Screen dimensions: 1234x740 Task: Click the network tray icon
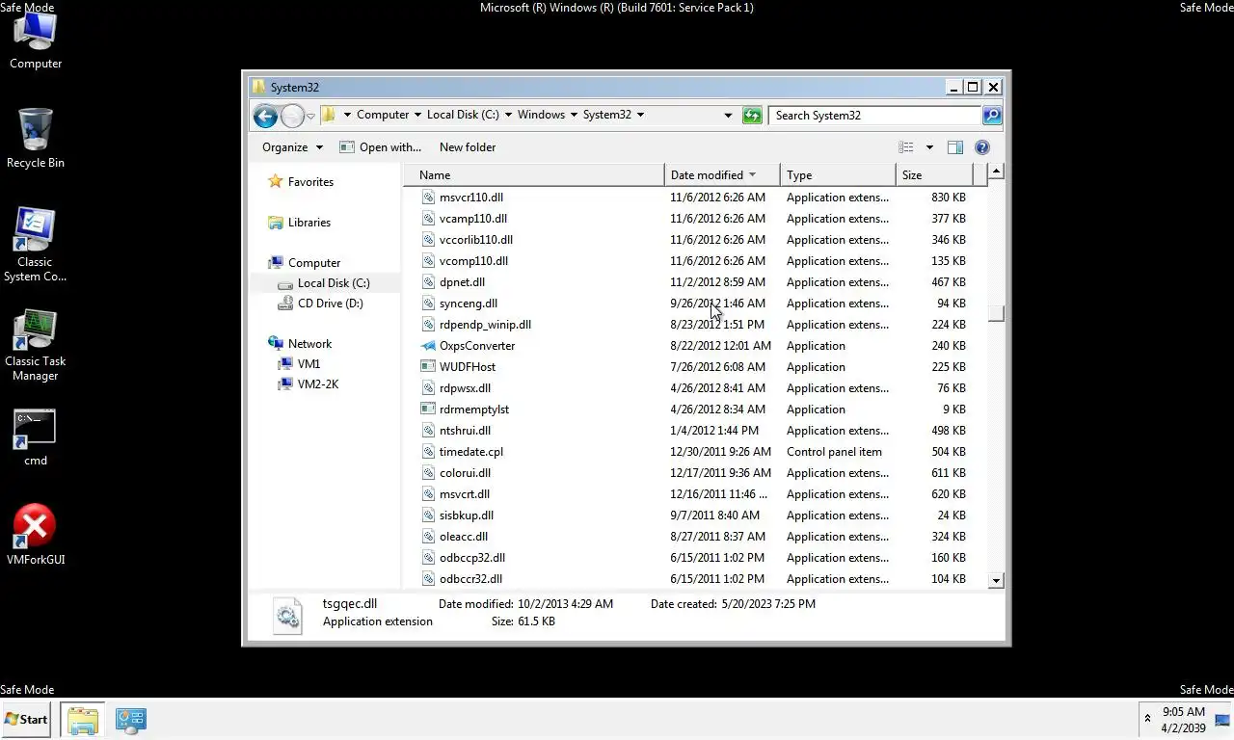point(1221,719)
